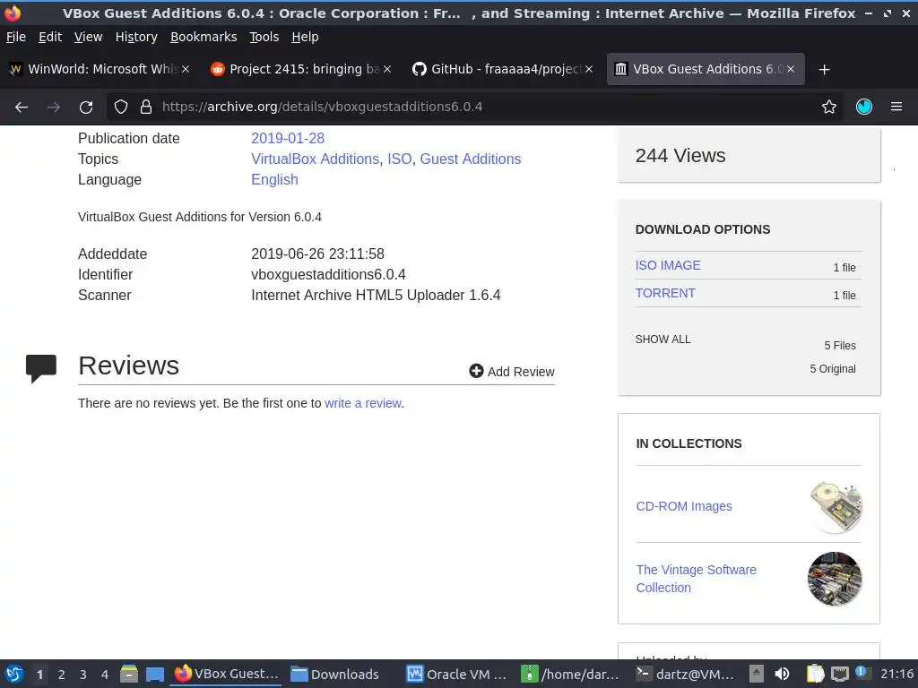
Task: Open the History menu
Action: pos(136,37)
